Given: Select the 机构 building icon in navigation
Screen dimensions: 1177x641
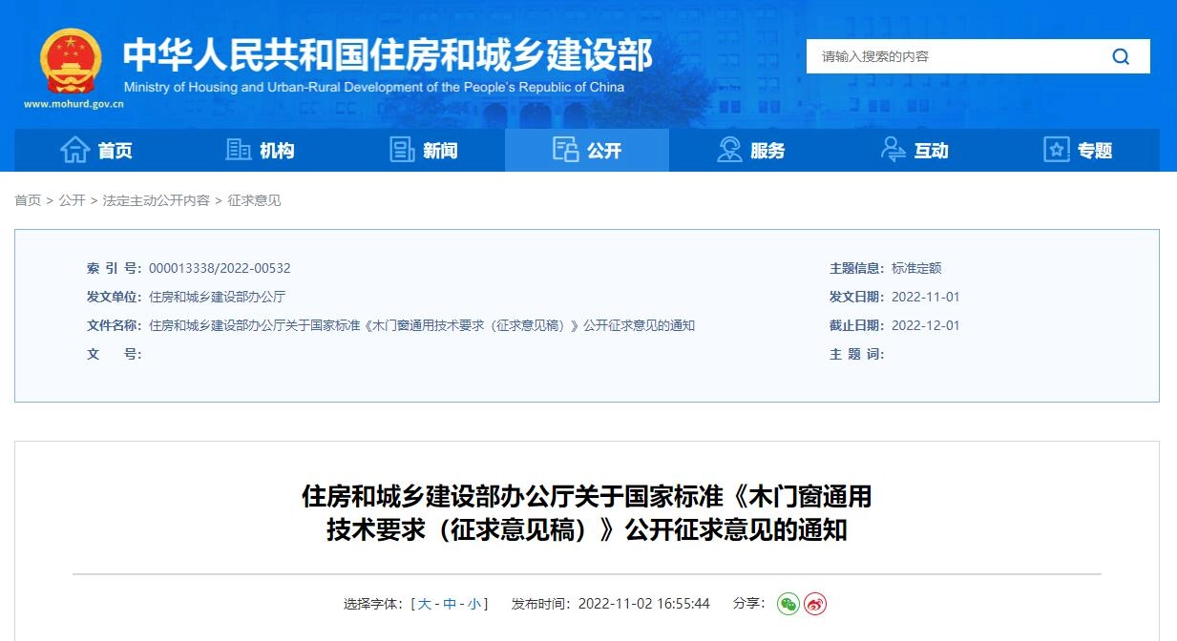Looking at the screenshot, I should click(x=239, y=150).
